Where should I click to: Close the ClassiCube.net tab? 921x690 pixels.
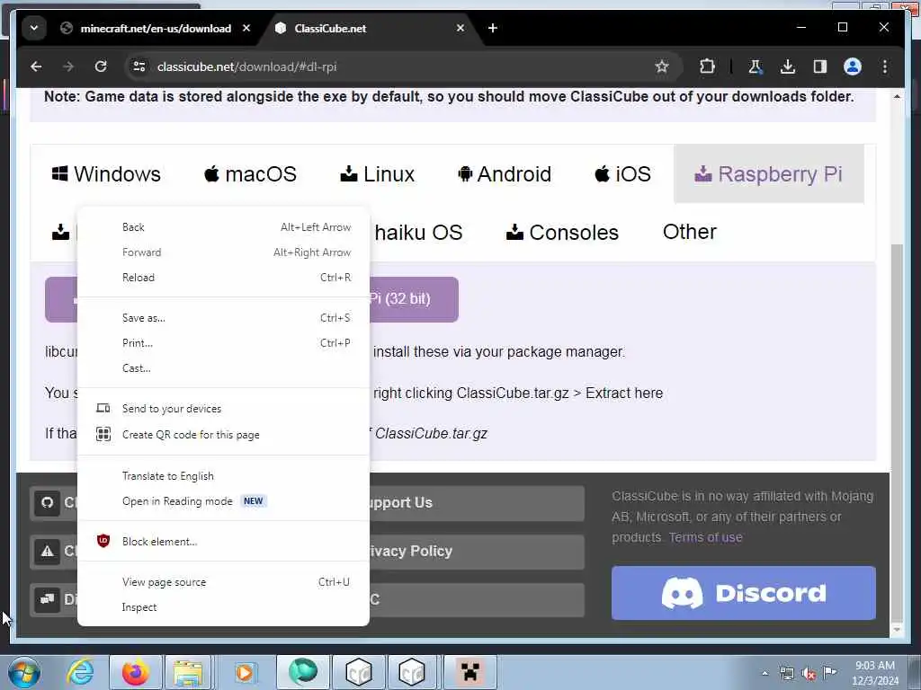click(x=460, y=28)
